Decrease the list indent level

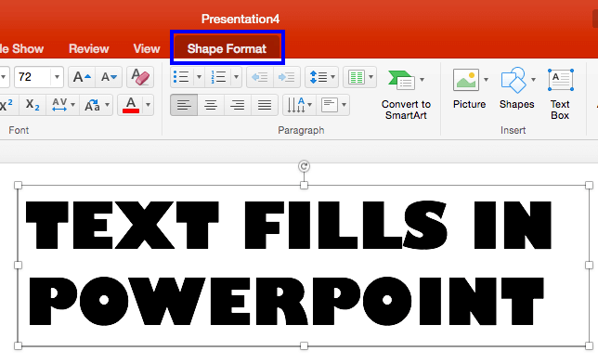tap(260, 77)
